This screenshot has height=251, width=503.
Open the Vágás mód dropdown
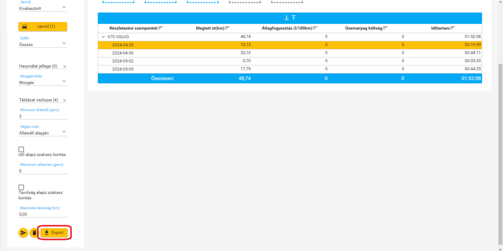click(x=42, y=133)
